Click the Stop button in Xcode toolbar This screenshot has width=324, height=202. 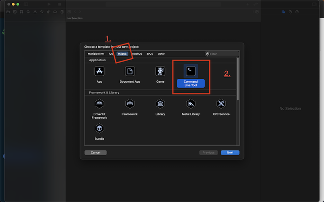pos(59,4)
